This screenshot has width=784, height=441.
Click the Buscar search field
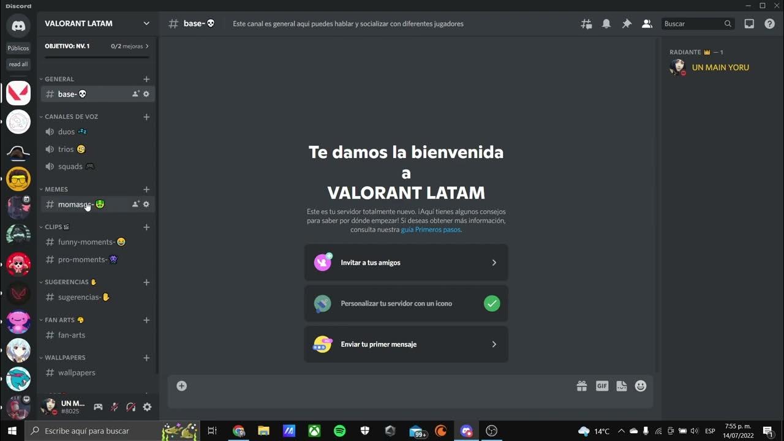pos(698,24)
